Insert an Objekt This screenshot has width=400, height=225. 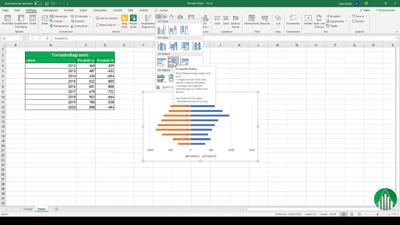pyautogui.click(x=332, y=26)
